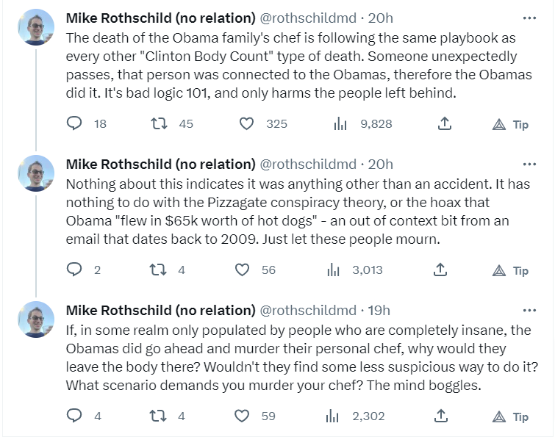The width and height of the screenshot is (555, 437).
Task: Open the first tweet's author profile picture
Action: click(x=36, y=27)
